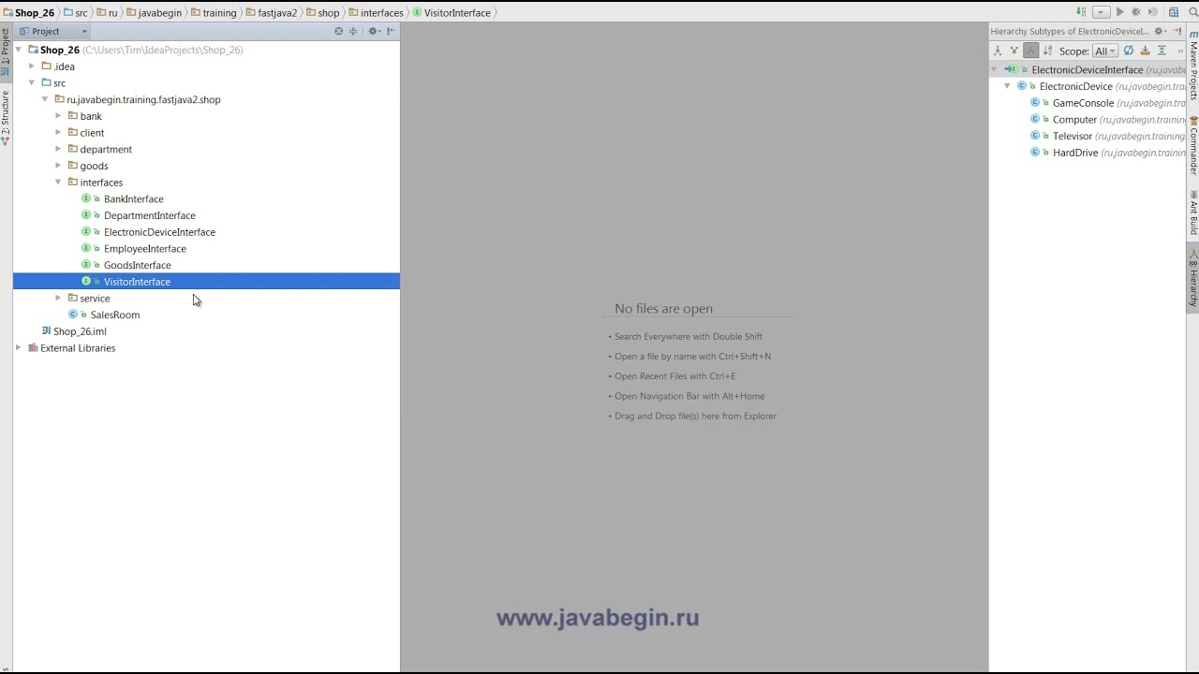Open the Scope All dropdown

tap(1105, 51)
